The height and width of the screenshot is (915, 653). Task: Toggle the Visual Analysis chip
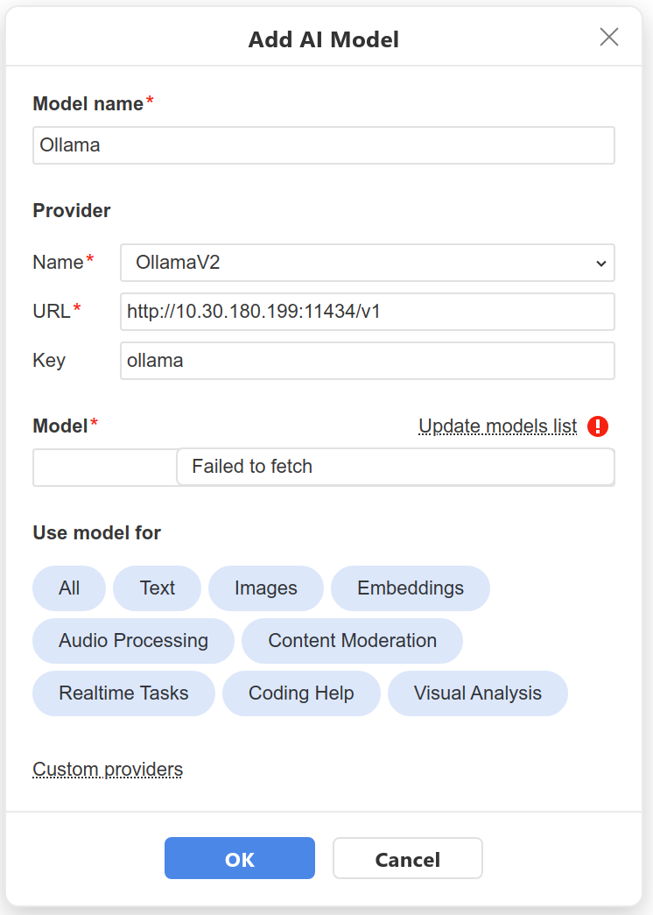pos(478,693)
